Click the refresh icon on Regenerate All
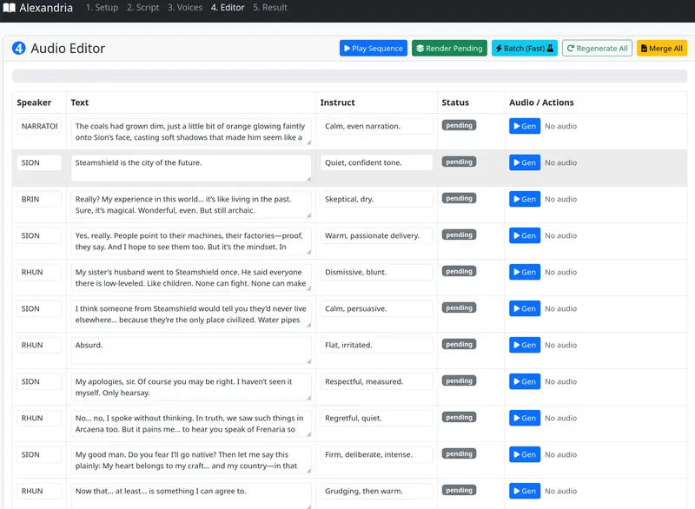This screenshot has width=695, height=509. click(x=569, y=48)
